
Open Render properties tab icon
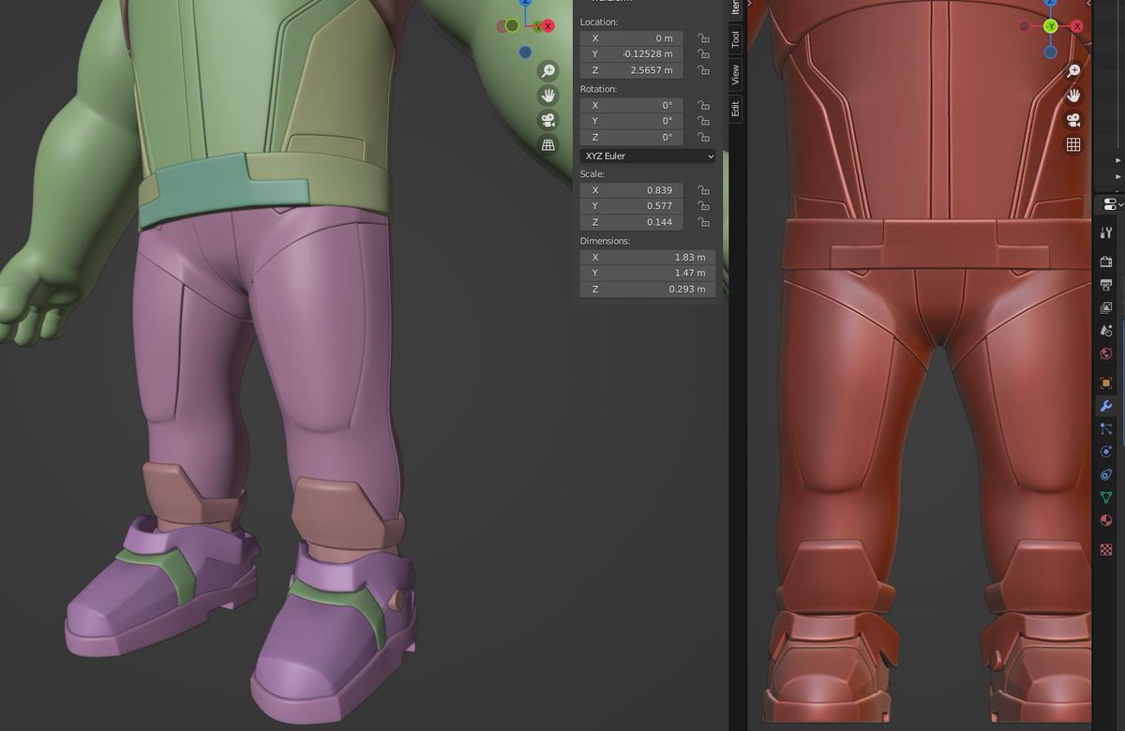coord(1106,261)
